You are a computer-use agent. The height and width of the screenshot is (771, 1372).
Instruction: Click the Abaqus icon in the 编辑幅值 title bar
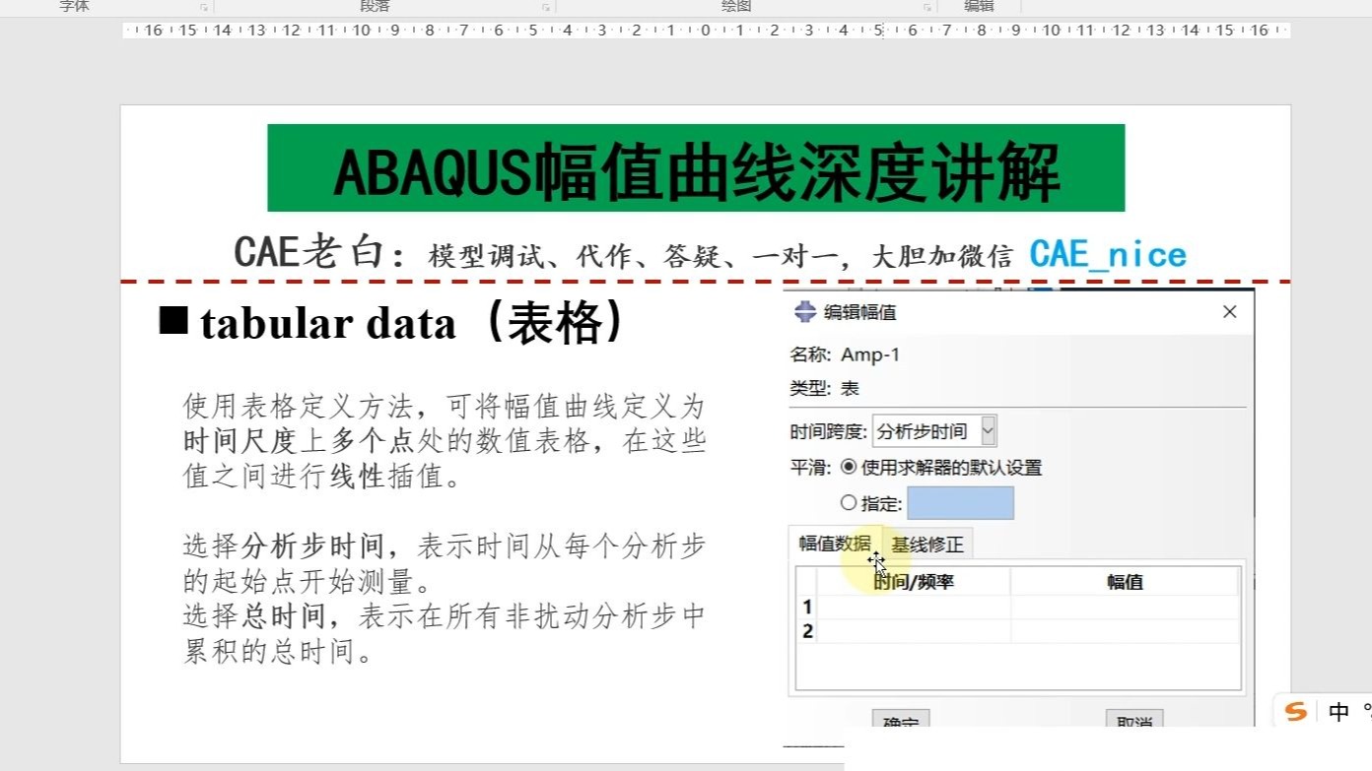point(804,312)
